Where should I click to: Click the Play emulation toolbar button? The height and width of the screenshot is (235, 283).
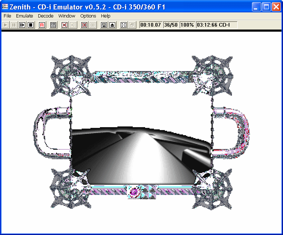pos(6,25)
